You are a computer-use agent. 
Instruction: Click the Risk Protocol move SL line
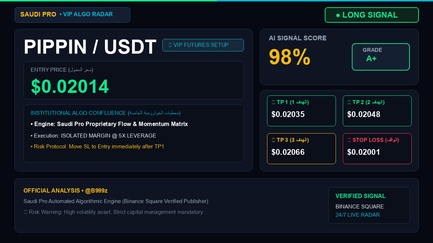pos(97,147)
